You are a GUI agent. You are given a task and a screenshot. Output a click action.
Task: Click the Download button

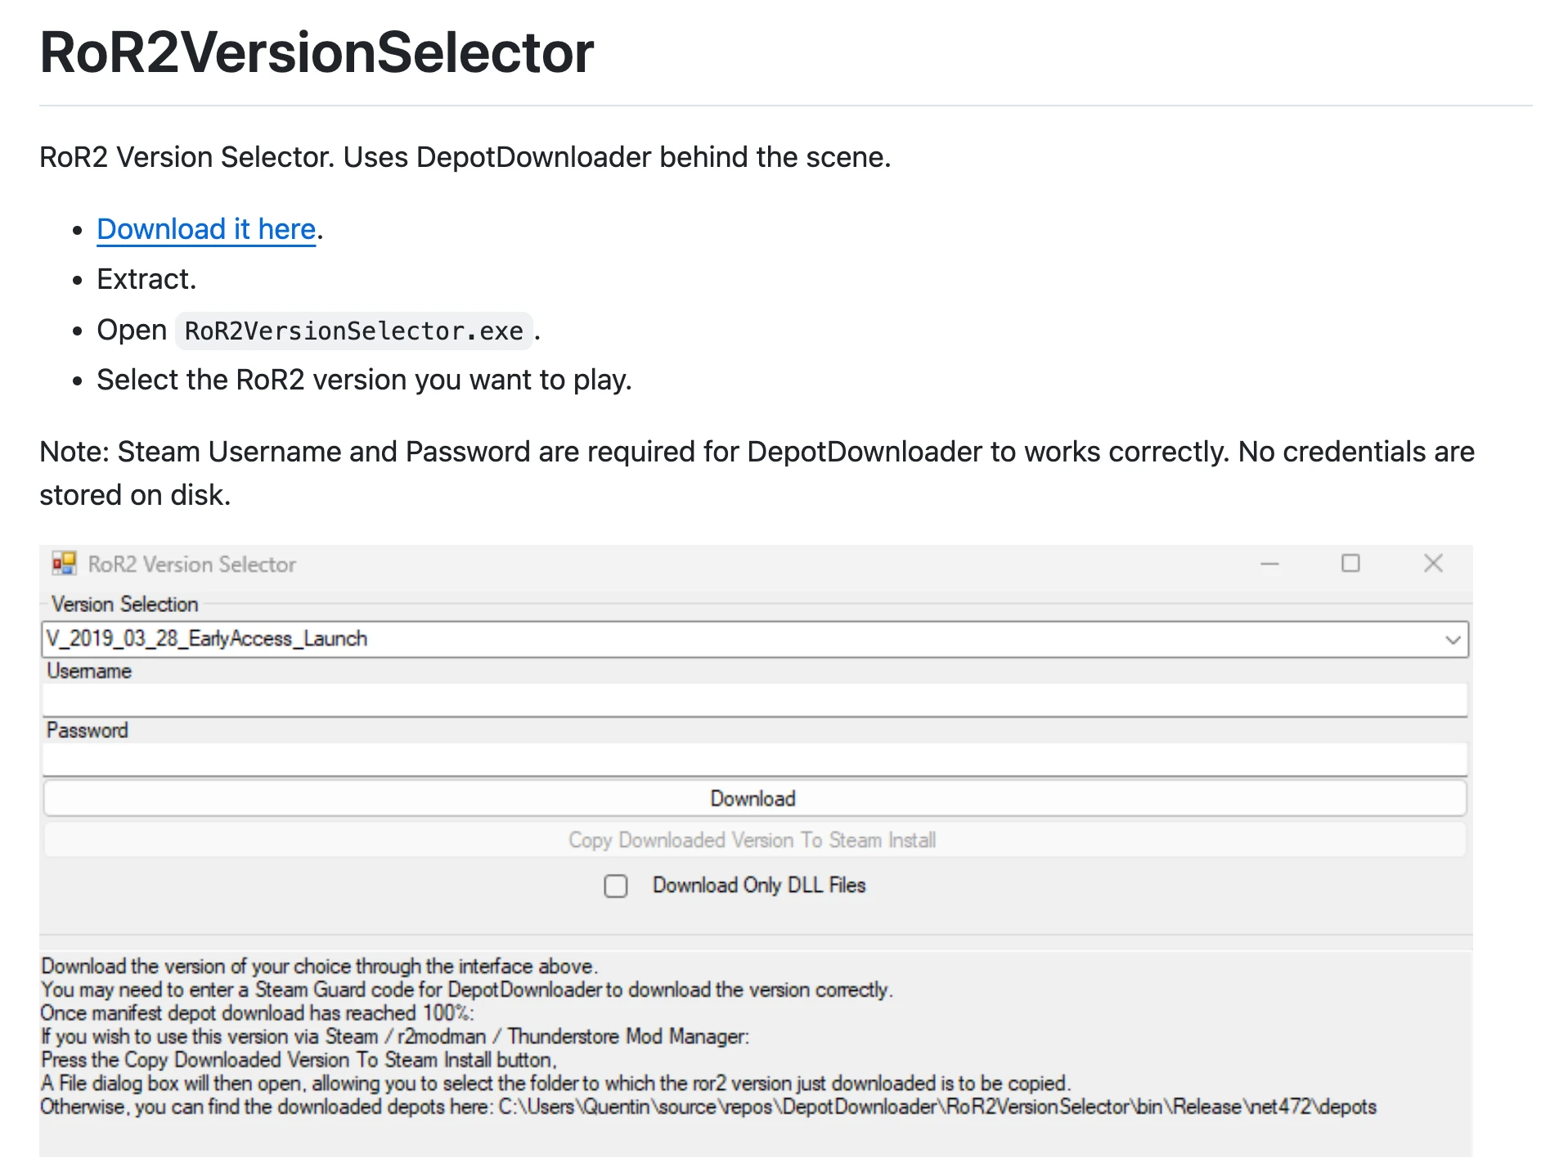click(x=753, y=799)
